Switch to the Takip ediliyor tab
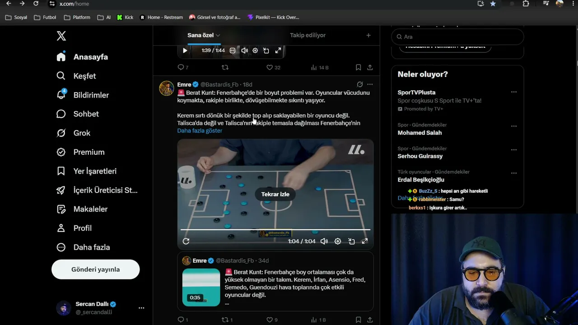The width and height of the screenshot is (578, 325). tap(308, 35)
